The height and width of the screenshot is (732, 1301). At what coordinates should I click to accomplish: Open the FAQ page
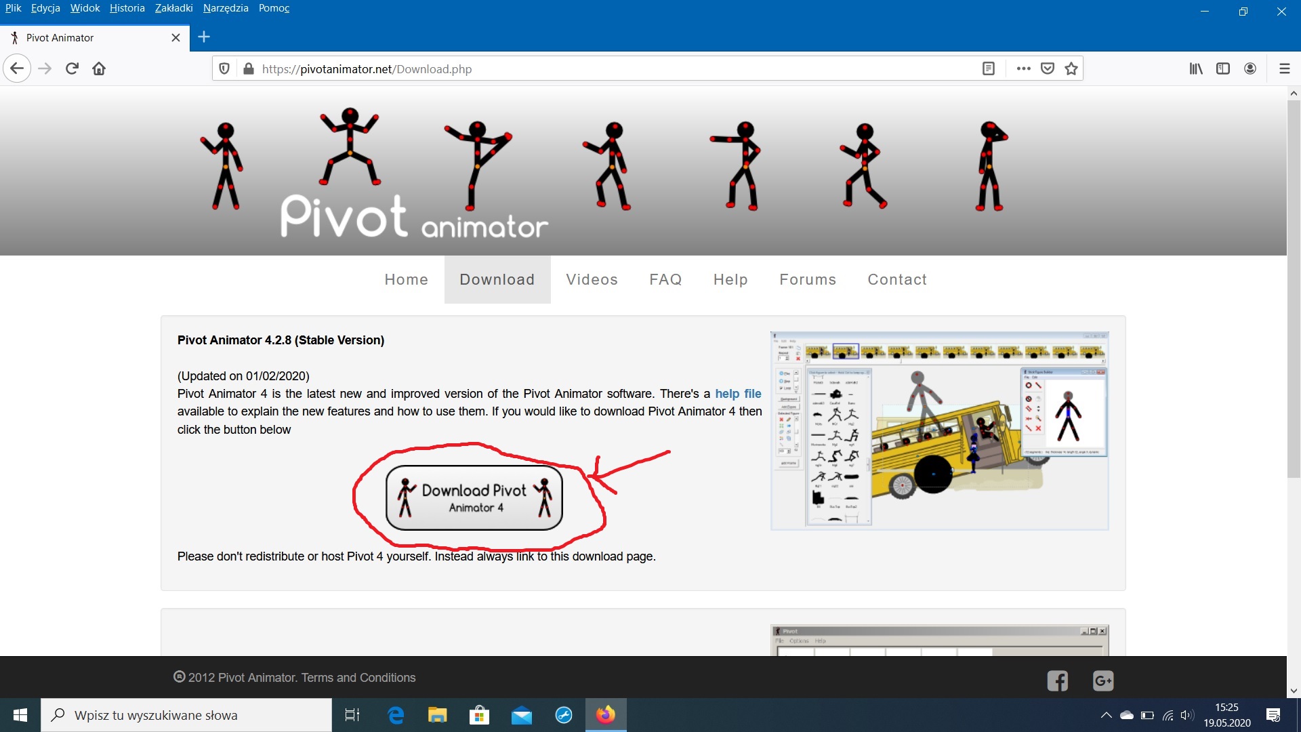coord(665,279)
